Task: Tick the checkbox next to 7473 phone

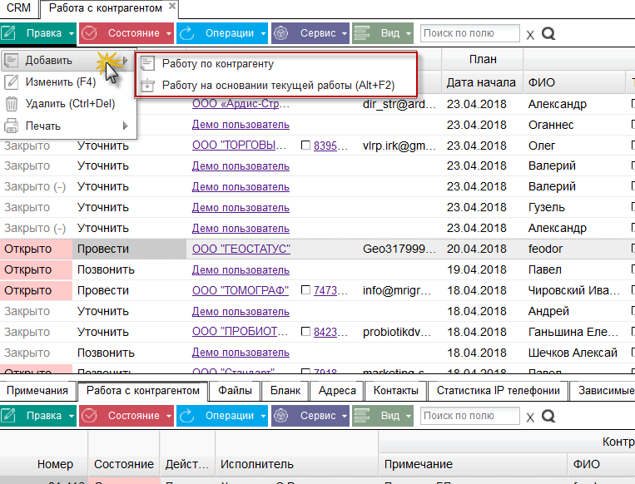Action: (x=305, y=289)
